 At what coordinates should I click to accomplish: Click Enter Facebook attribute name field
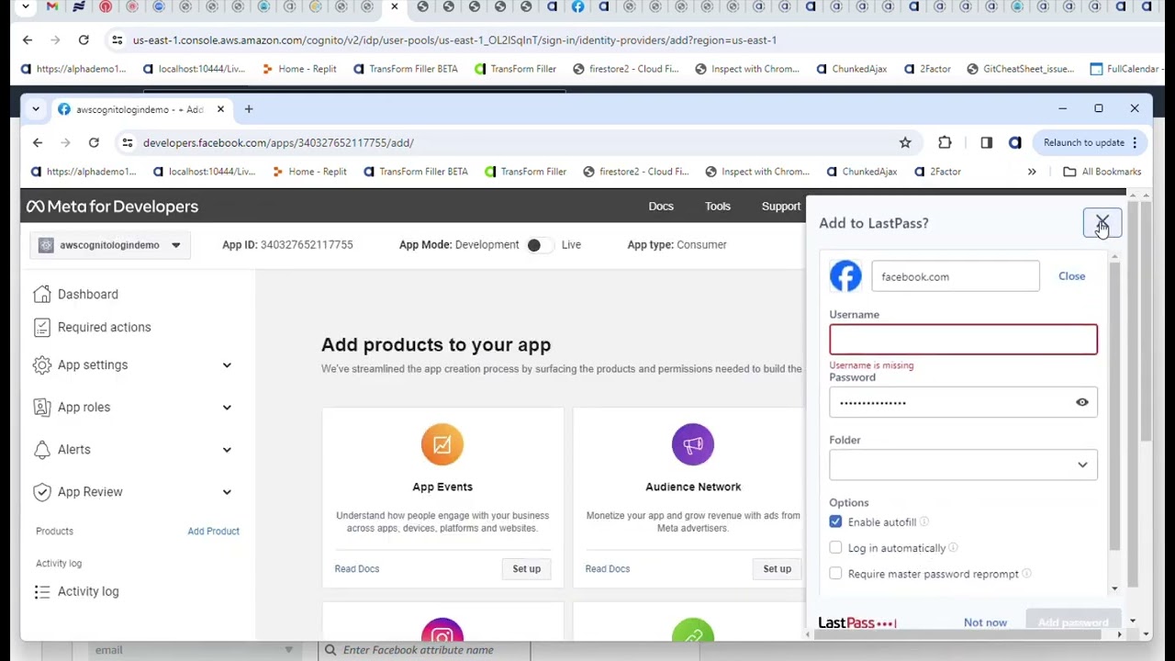click(x=424, y=650)
